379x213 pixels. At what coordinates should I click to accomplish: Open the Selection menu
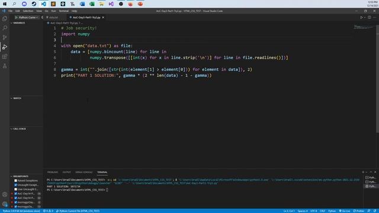28,11
